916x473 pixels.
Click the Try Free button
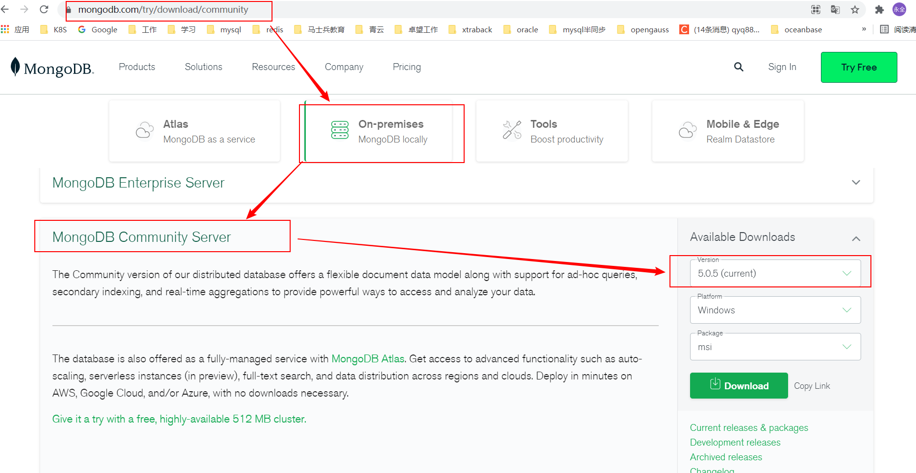(858, 67)
